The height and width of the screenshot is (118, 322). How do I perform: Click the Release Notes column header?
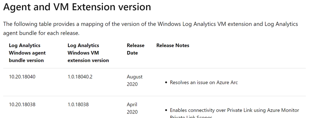(173, 45)
